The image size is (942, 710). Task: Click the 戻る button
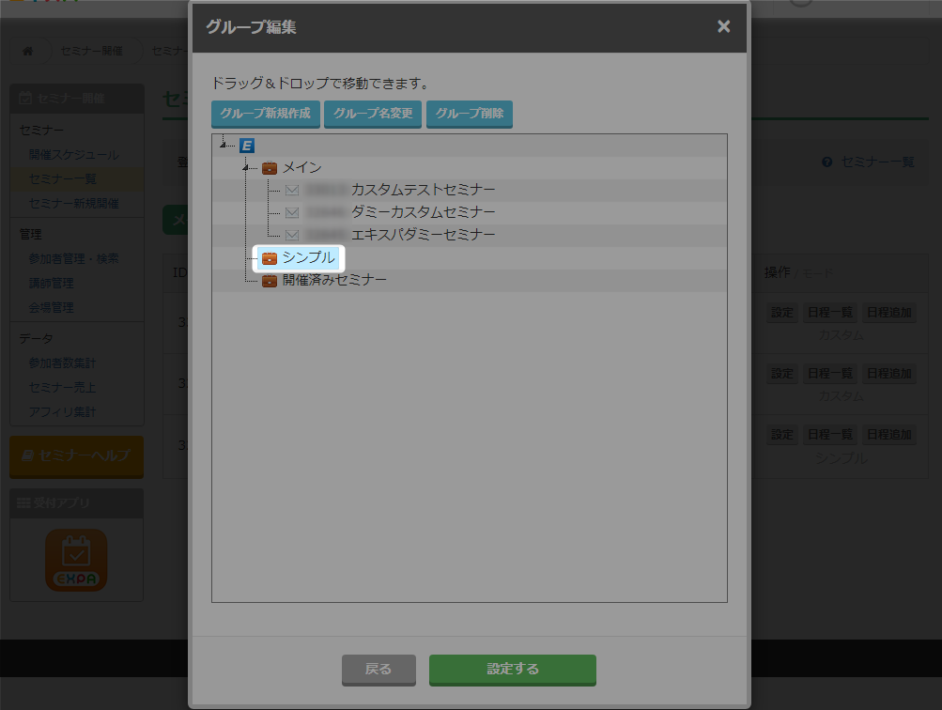point(378,670)
